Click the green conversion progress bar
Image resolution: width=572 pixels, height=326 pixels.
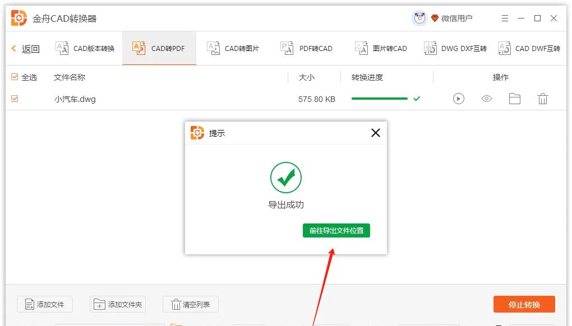(380, 99)
